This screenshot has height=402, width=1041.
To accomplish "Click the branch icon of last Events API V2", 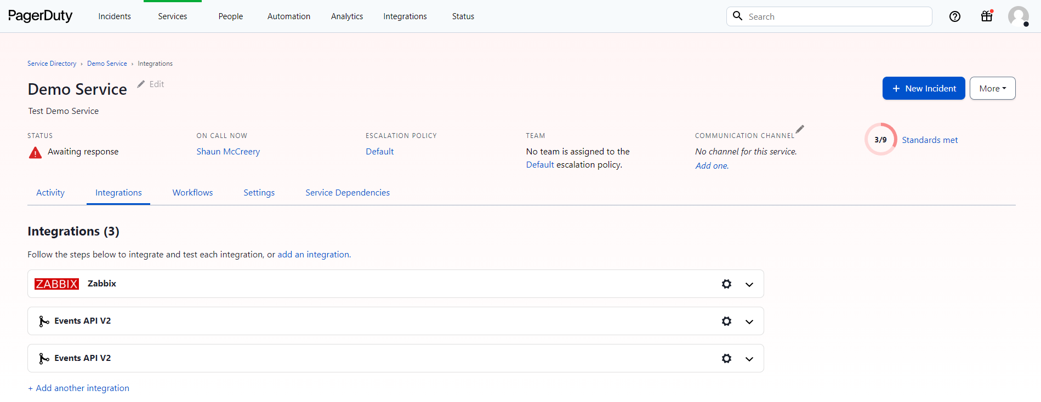I will point(44,359).
